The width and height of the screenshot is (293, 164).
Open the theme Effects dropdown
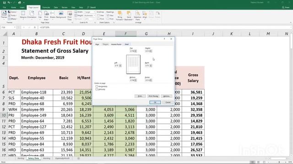click(13, 19)
